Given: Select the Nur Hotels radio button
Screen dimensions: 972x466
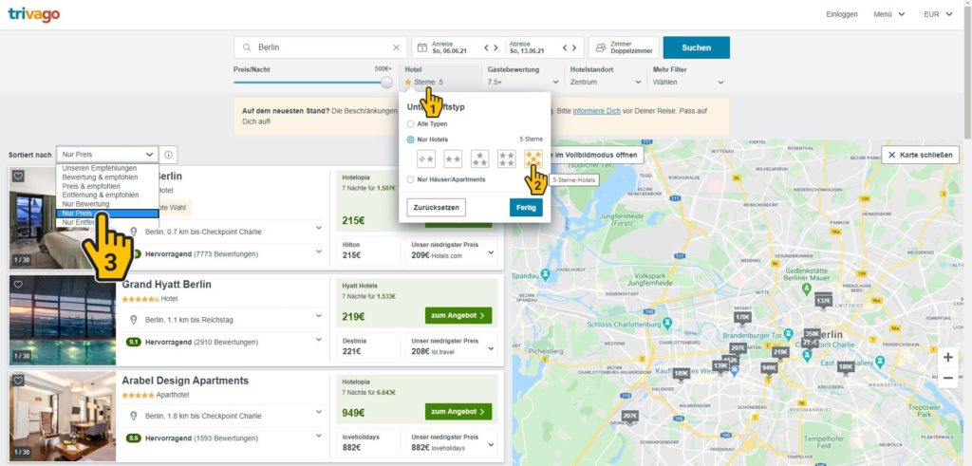Looking at the screenshot, I should tap(410, 140).
